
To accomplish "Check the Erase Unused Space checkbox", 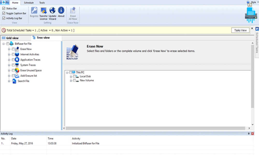I will 13,70.
